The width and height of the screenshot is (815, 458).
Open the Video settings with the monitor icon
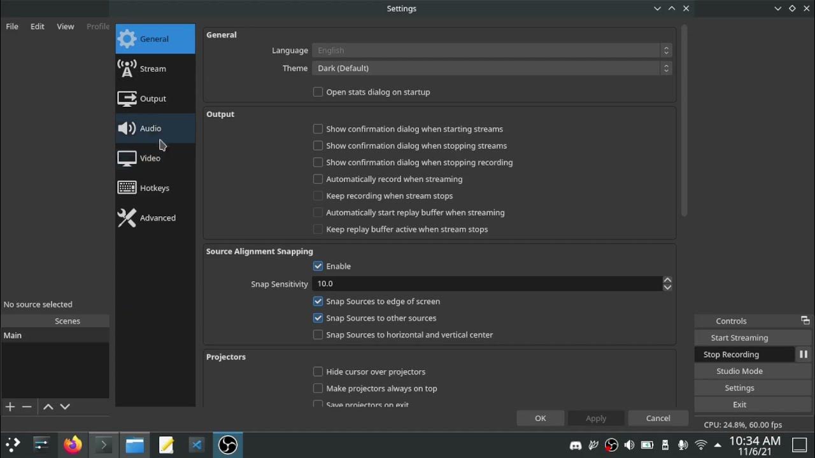(x=155, y=158)
